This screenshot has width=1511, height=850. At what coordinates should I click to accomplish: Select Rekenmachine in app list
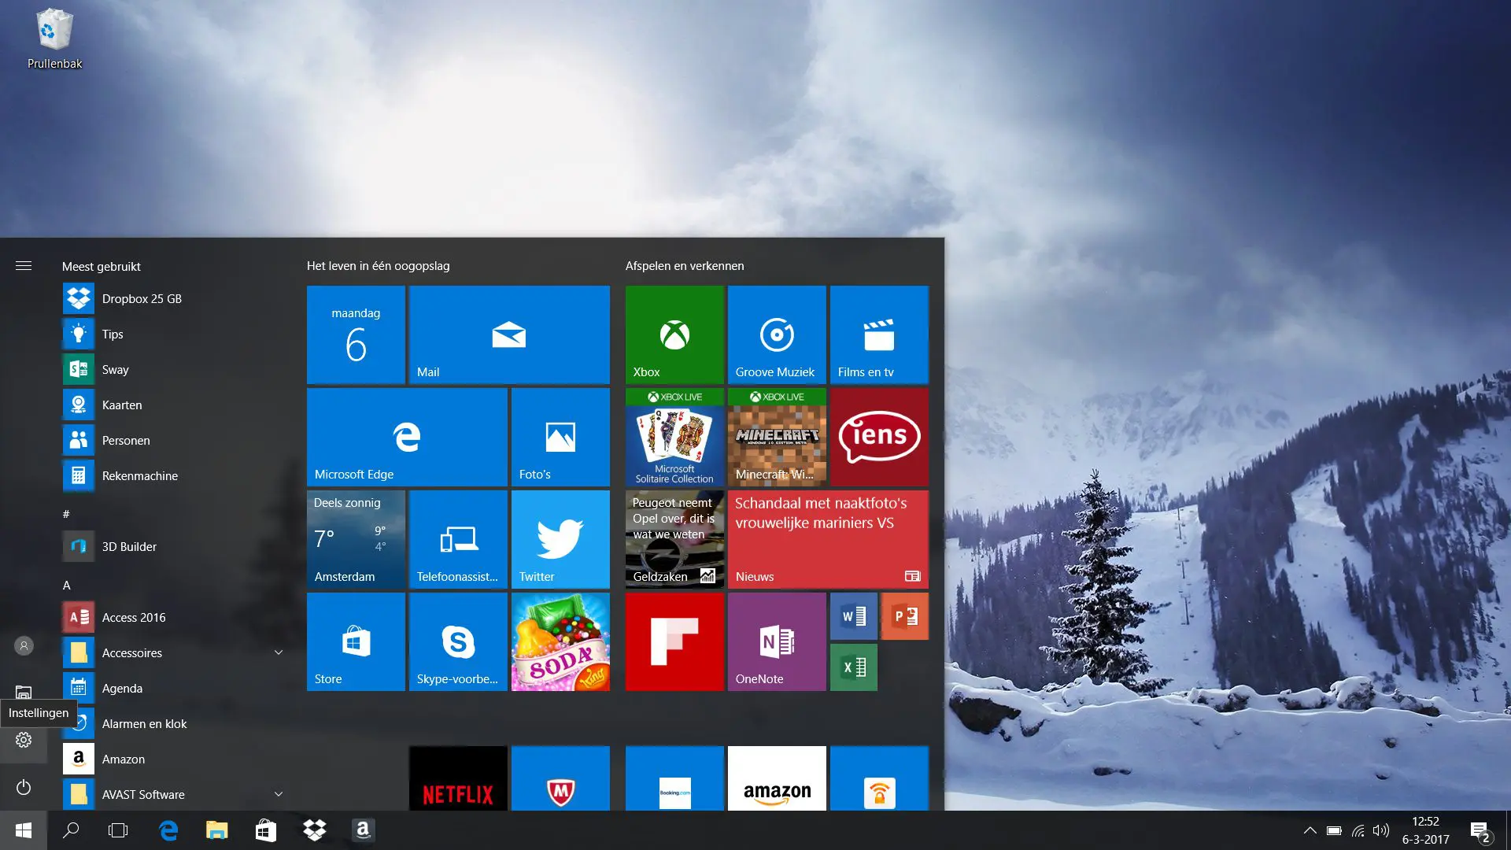[173, 475]
